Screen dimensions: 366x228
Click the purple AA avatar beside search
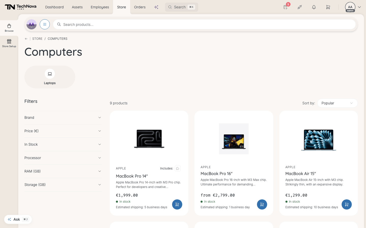point(32,24)
